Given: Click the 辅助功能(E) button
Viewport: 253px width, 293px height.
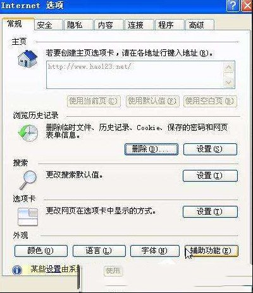Looking at the screenshot, I should (211, 251).
